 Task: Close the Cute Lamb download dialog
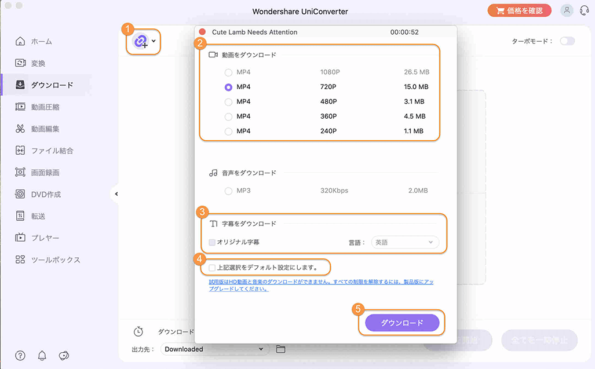click(x=202, y=32)
